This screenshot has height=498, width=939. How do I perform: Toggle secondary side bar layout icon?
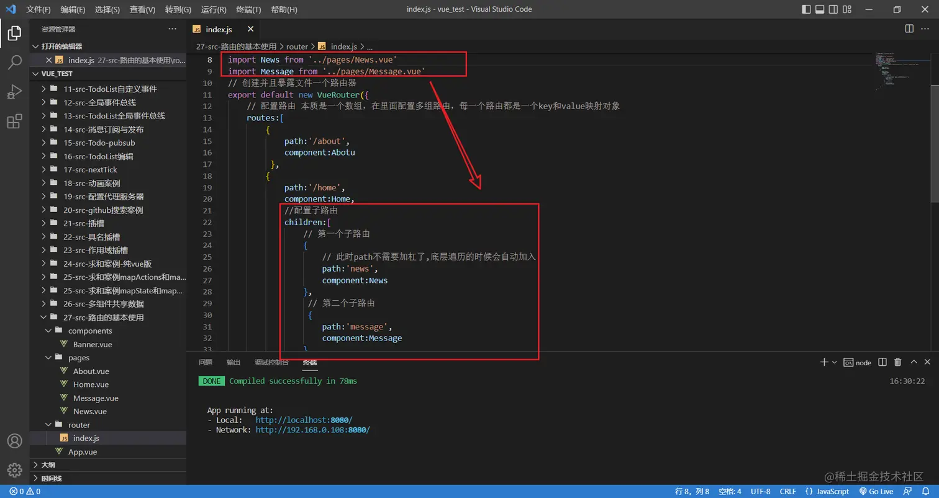833,9
